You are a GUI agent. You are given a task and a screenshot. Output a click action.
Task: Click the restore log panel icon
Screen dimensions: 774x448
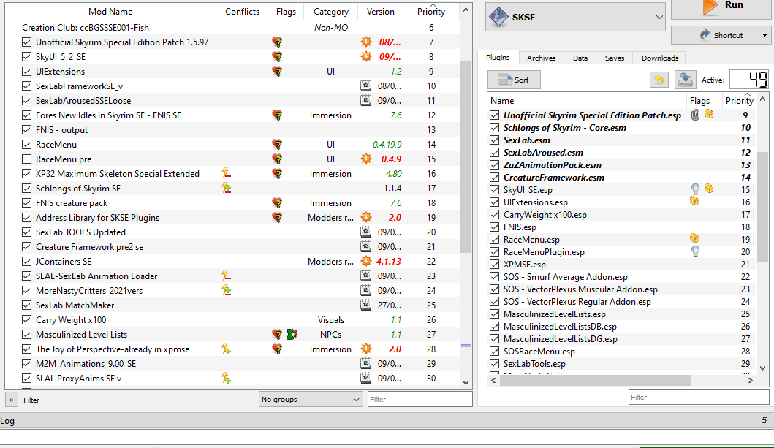pyautogui.click(x=764, y=420)
